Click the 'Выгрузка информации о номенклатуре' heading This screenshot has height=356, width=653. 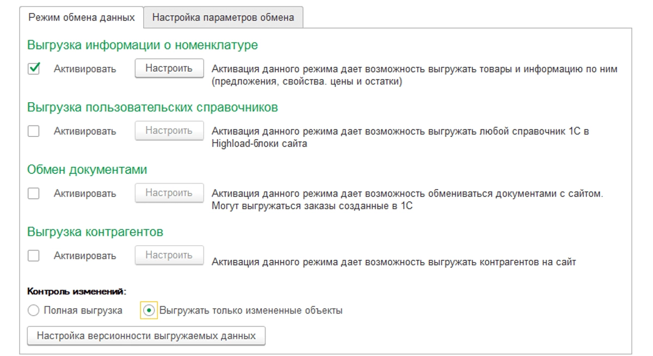pyautogui.click(x=143, y=45)
